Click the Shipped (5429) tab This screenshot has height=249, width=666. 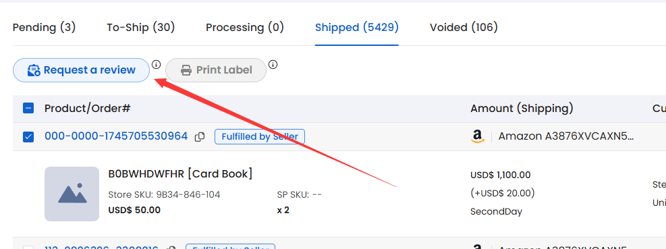(x=357, y=28)
